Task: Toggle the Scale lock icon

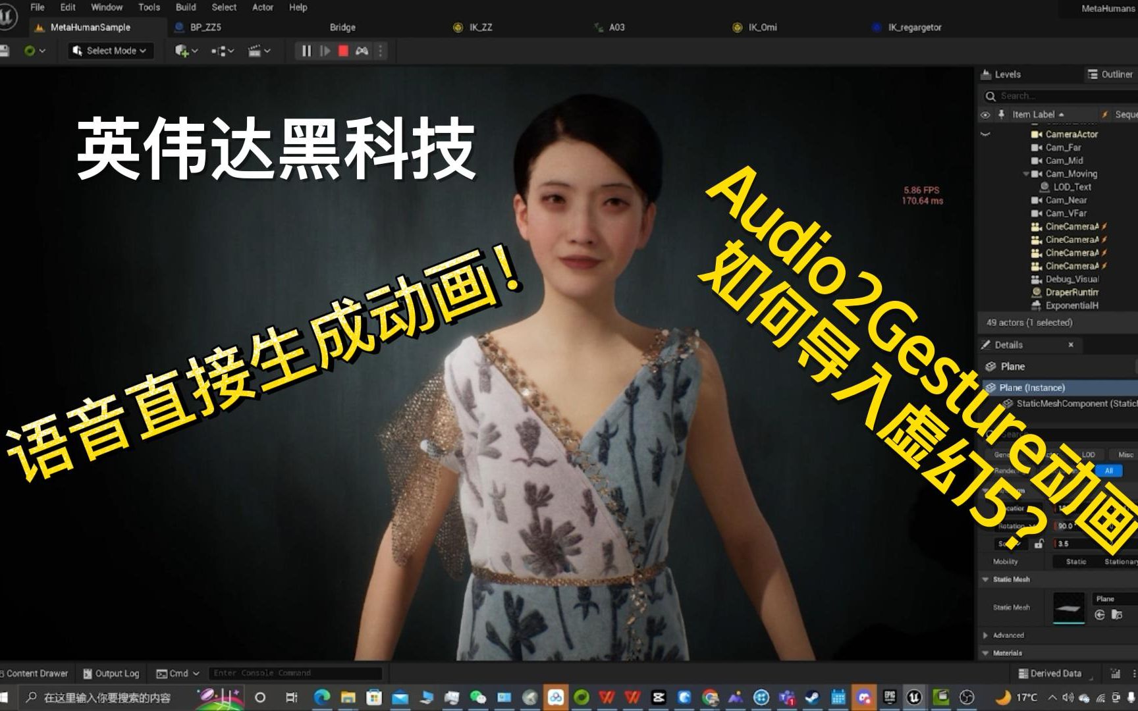Action: pos(1039,544)
